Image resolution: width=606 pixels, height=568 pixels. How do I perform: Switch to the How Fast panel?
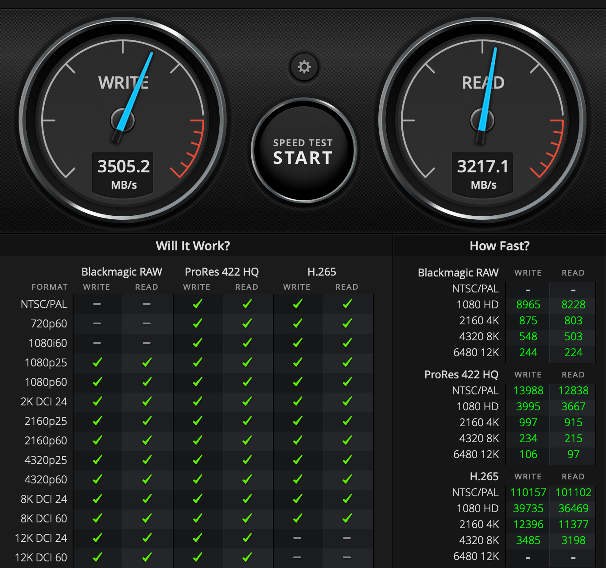[x=500, y=246]
